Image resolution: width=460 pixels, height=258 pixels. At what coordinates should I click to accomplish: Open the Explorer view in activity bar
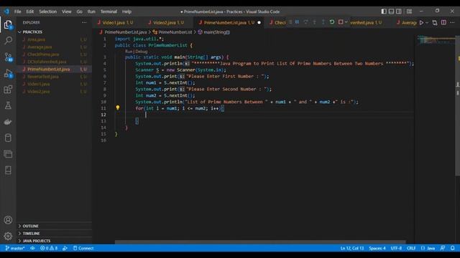click(x=8, y=24)
